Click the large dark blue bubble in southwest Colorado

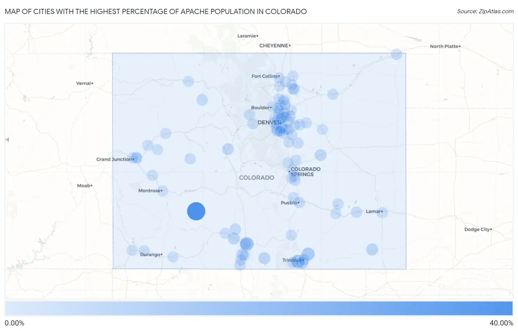coord(196,211)
